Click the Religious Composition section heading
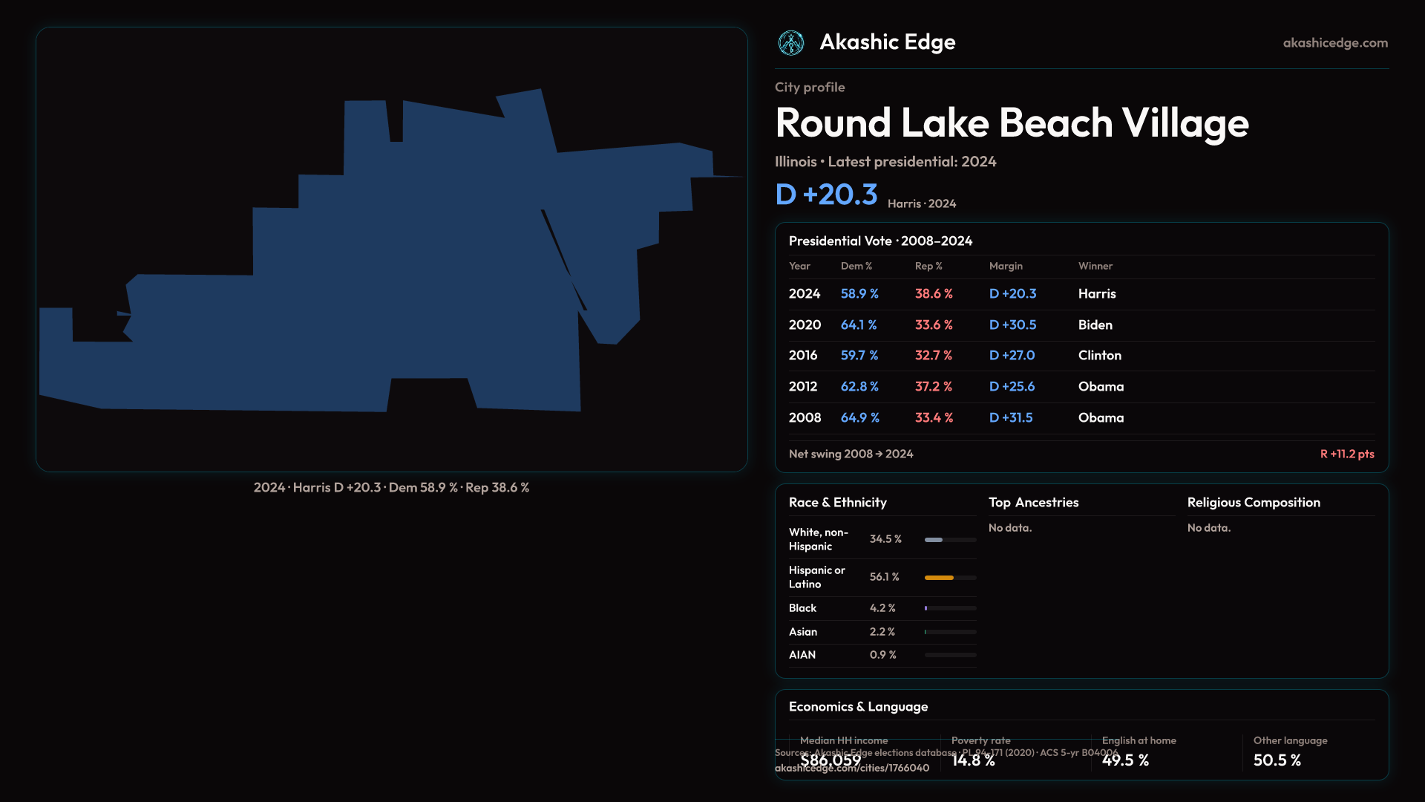Image resolution: width=1425 pixels, height=802 pixels. coord(1253,503)
